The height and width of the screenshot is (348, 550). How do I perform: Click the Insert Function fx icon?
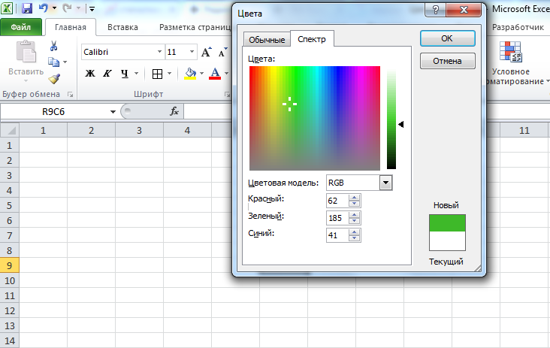[174, 111]
